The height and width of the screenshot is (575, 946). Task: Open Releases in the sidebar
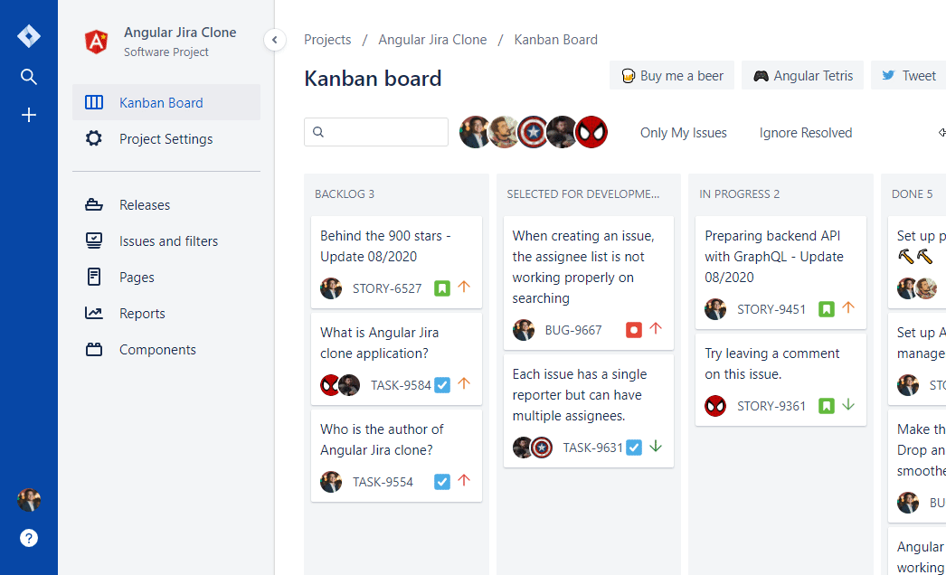pyautogui.click(x=166, y=205)
